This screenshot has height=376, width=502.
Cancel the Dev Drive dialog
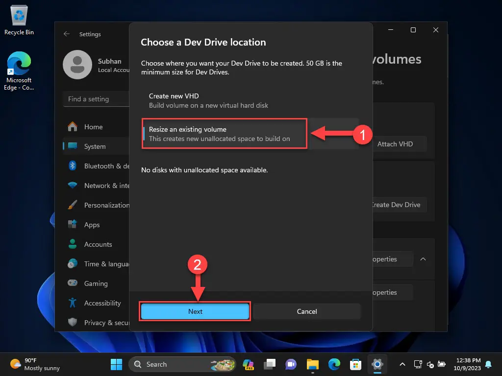[x=307, y=311]
